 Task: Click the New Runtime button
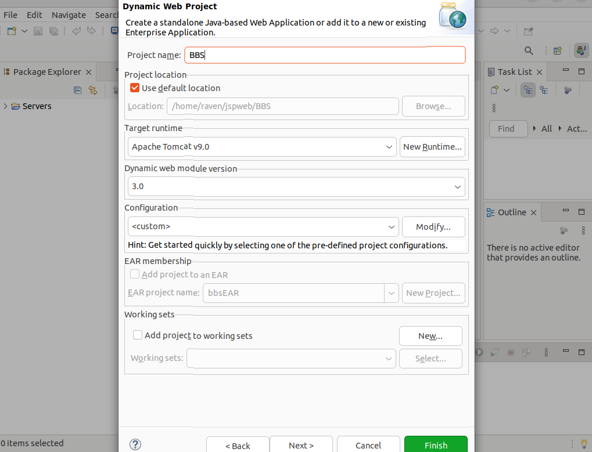coord(432,147)
